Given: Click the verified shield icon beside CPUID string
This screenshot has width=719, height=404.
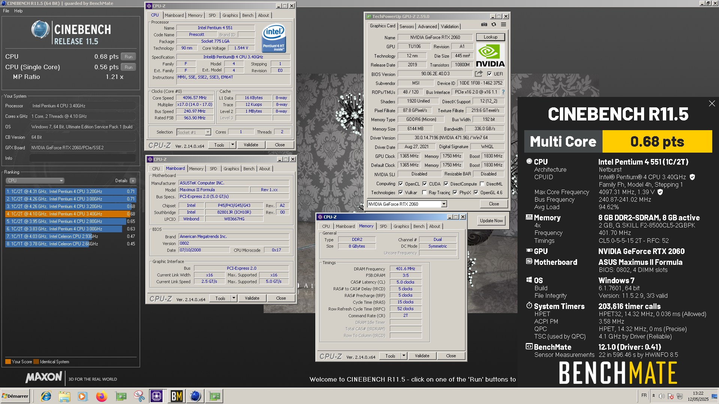Looking at the screenshot, I should point(692,177).
